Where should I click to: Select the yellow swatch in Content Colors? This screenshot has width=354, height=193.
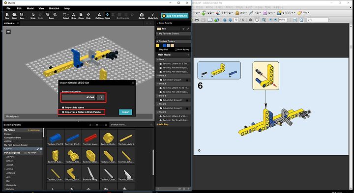click(158, 46)
